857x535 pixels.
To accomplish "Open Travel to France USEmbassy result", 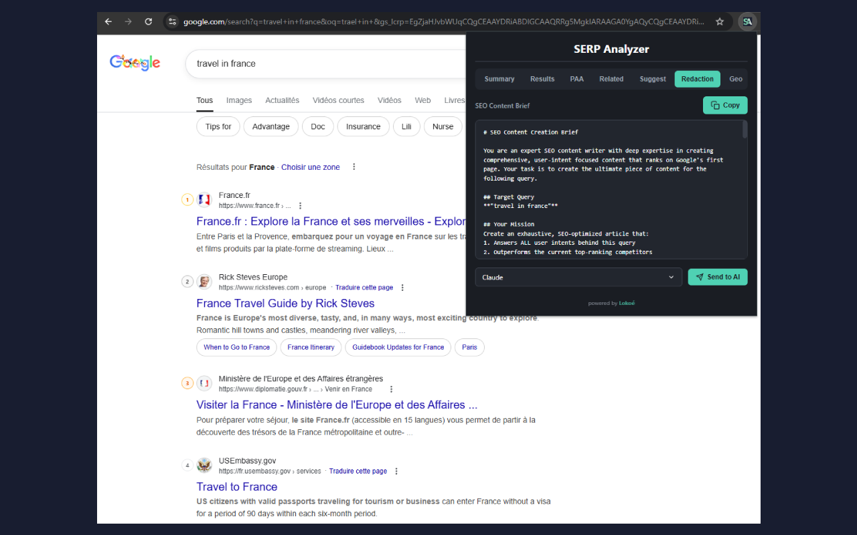I will click(237, 487).
